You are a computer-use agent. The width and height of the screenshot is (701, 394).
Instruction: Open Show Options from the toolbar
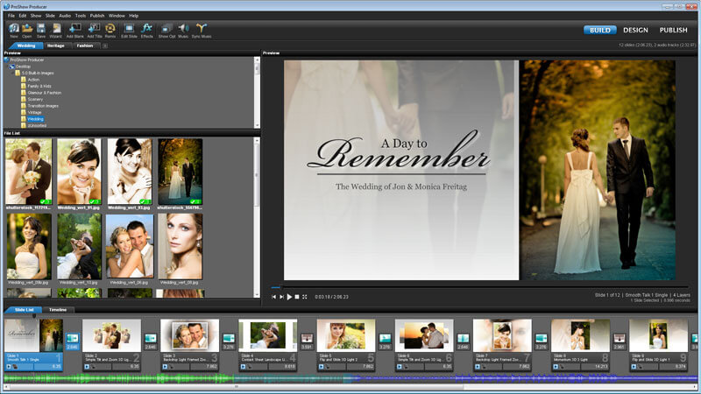click(166, 30)
